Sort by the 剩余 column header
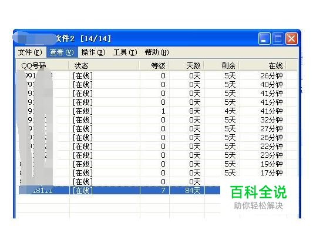The image size is (313, 229). (221, 66)
